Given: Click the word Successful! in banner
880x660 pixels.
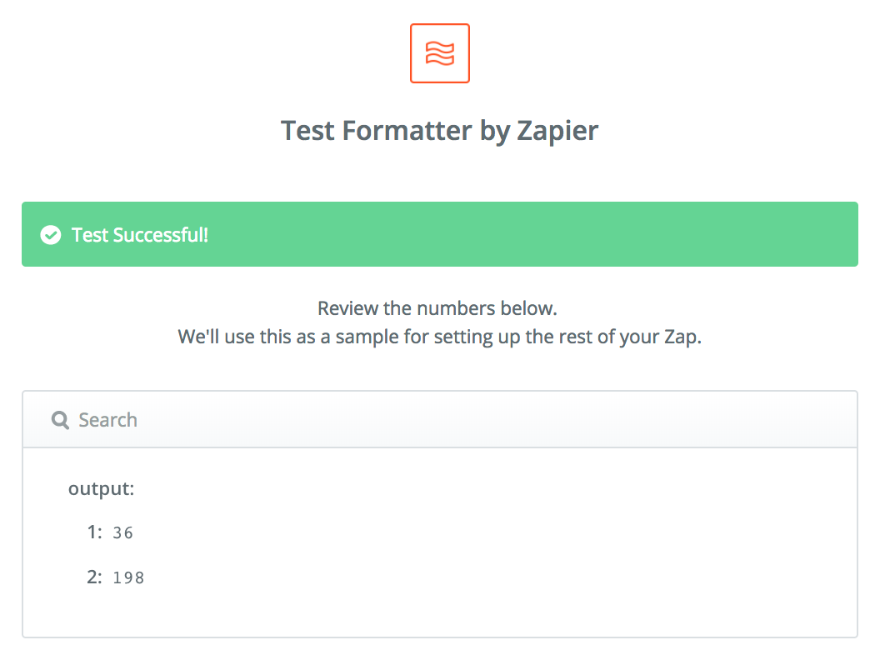Looking at the screenshot, I should coord(161,235).
